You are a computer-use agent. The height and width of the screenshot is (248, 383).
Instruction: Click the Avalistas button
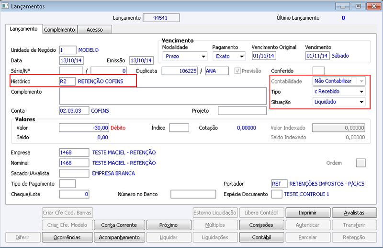pyautogui.click(x=354, y=213)
